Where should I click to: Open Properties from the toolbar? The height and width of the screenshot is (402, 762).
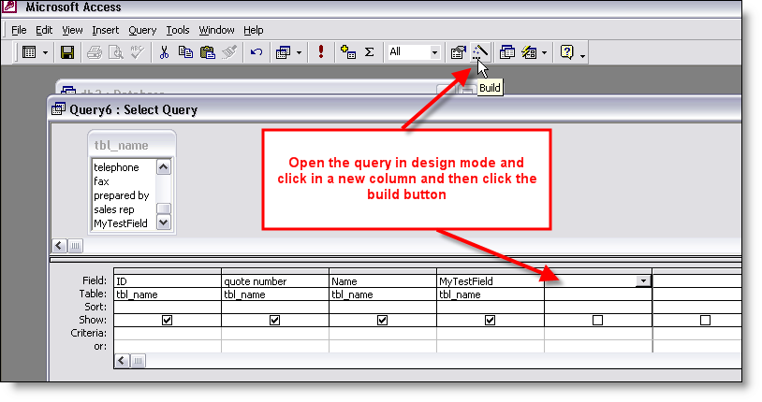coord(458,52)
